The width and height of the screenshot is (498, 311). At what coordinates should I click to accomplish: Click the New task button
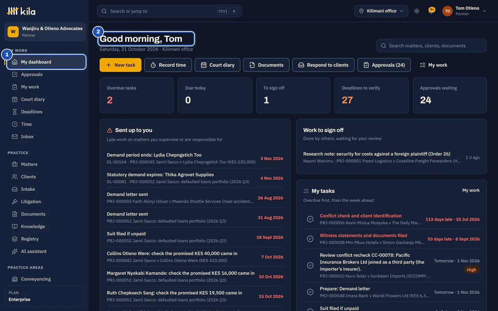(120, 65)
